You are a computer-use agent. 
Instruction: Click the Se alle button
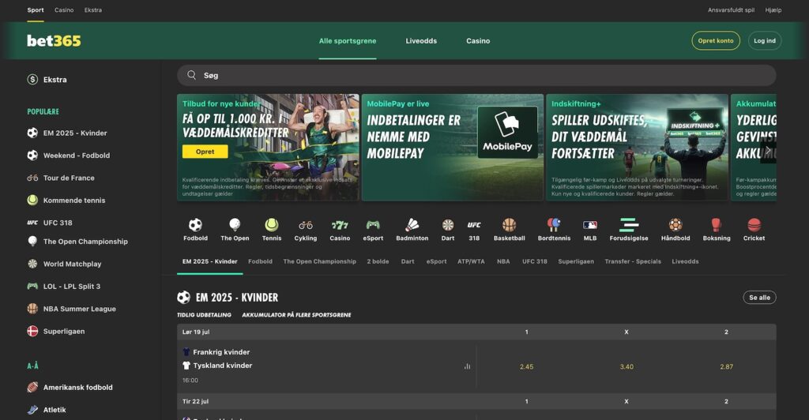[759, 298]
